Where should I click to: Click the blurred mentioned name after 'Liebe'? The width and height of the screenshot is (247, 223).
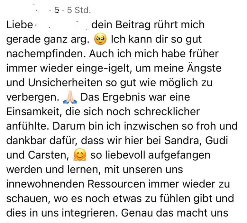pos(62,25)
